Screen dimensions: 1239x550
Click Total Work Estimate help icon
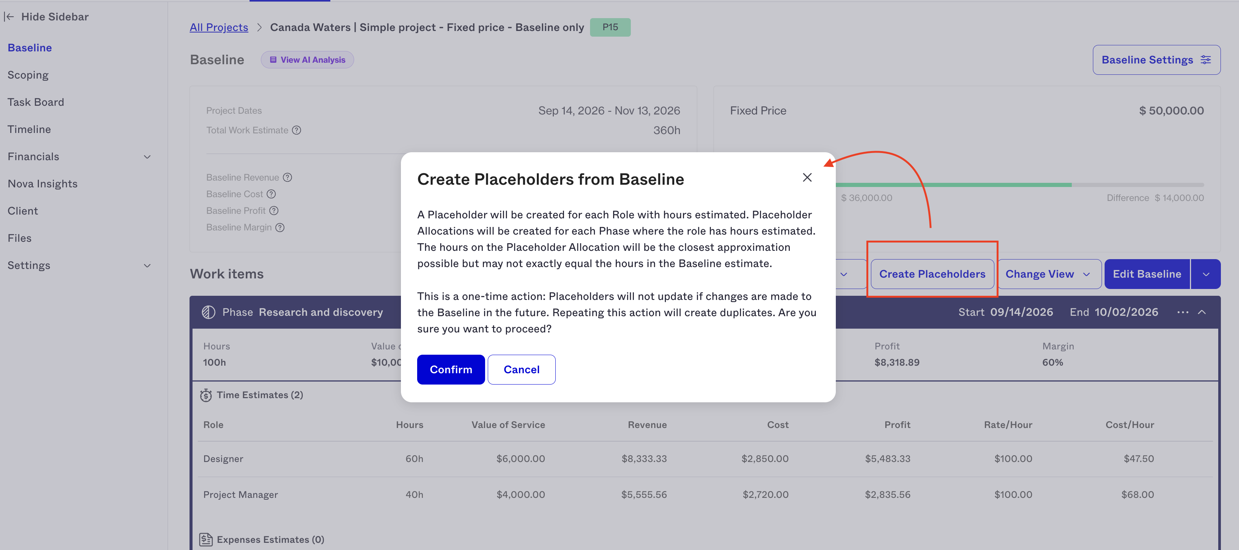(297, 130)
